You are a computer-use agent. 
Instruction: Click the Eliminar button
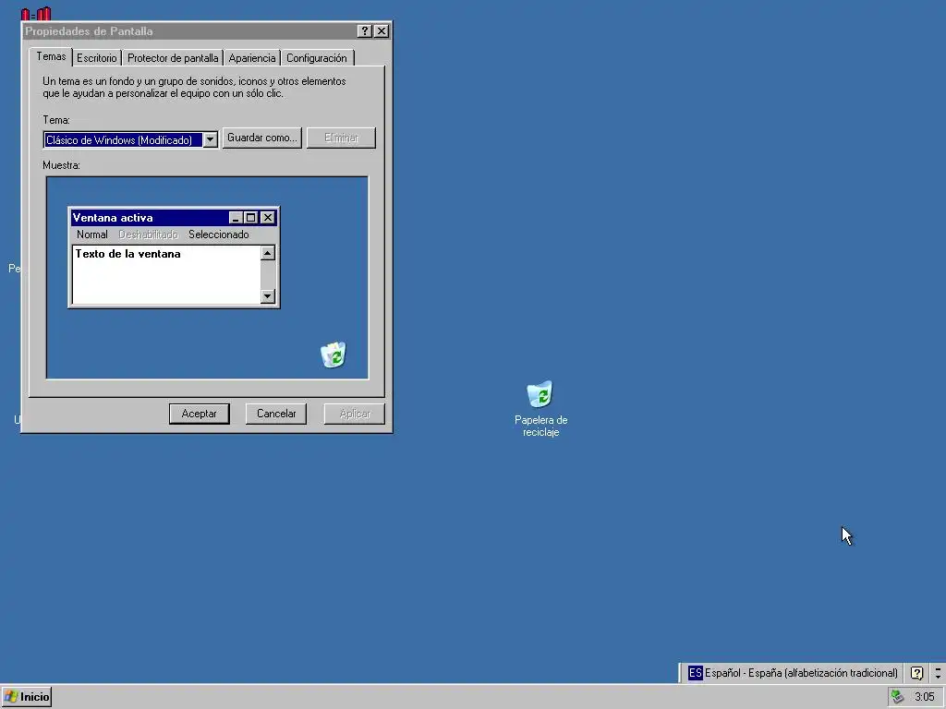coord(342,138)
